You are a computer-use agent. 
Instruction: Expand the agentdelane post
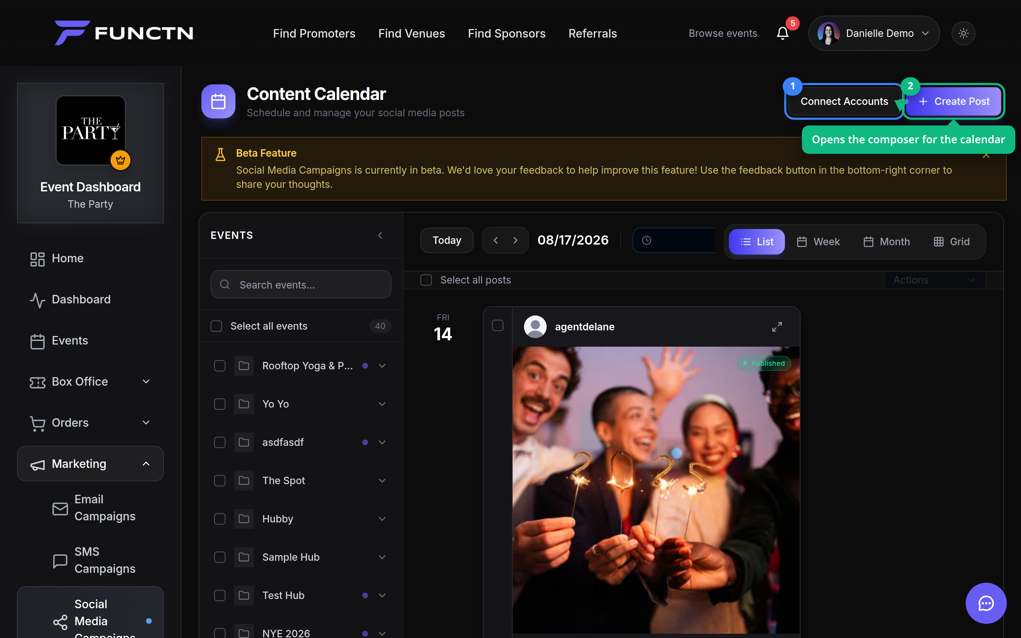pos(777,326)
